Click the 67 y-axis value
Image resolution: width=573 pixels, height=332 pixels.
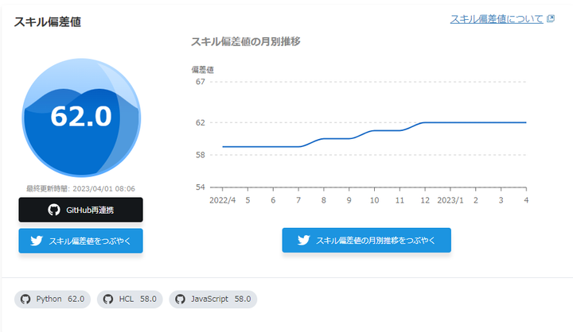click(x=201, y=82)
